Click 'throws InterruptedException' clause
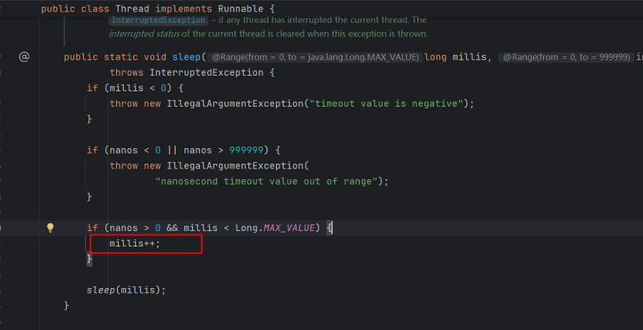643x330 pixels. [x=187, y=72]
